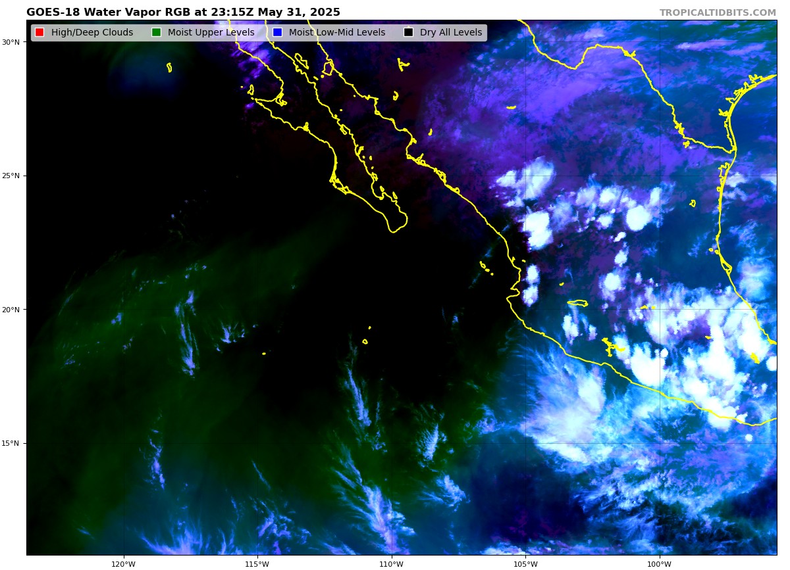Click the GOES-18 Water Vapor RGB title
The width and height of the screenshot is (790, 570).
[183, 12]
